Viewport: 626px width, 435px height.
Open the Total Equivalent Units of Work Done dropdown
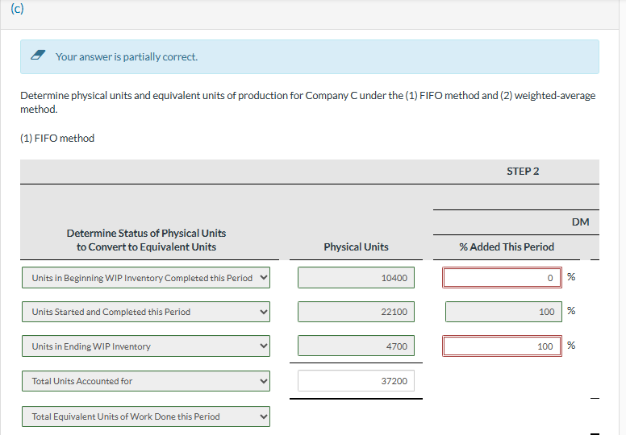(x=146, y=416)
